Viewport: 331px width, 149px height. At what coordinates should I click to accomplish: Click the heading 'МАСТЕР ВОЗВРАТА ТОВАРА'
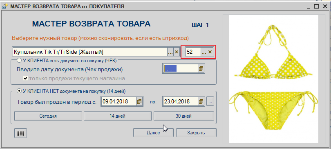click(x=92, y=24)
